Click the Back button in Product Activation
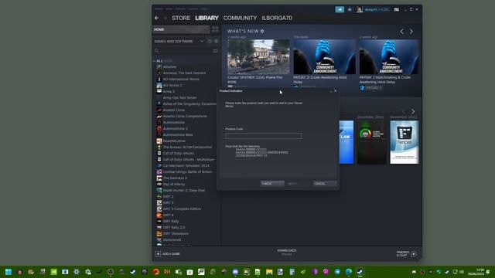Screen dimensions: 495x278 click(x=272, y=184)
